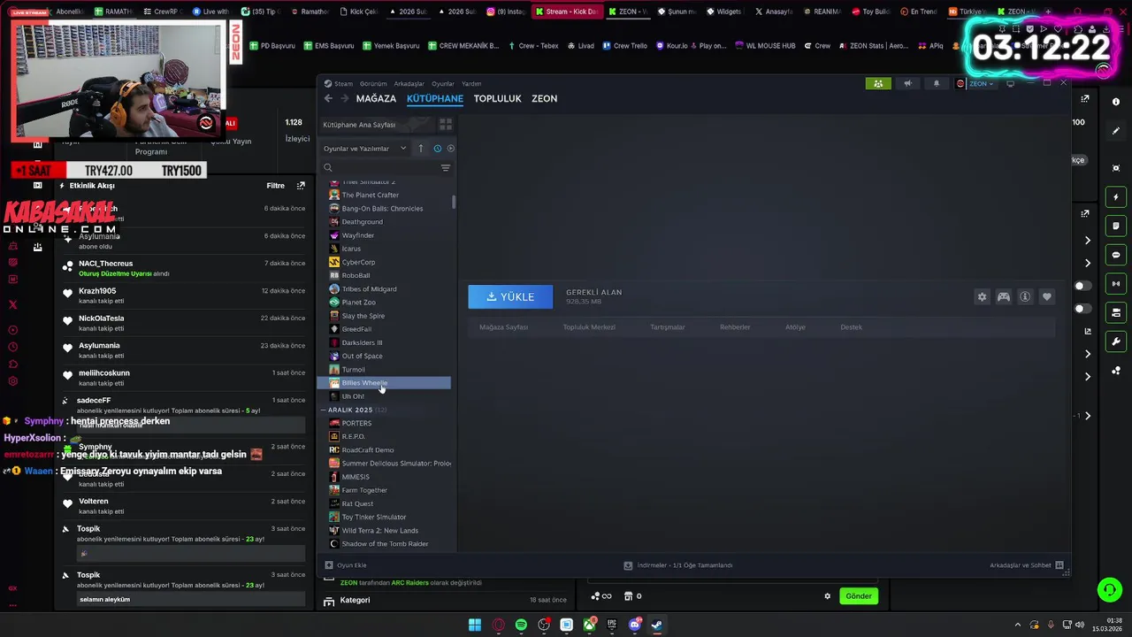Click wrench icon in right sidebar
This screenshot has width=1132, height=637.
pos(1116,342)
